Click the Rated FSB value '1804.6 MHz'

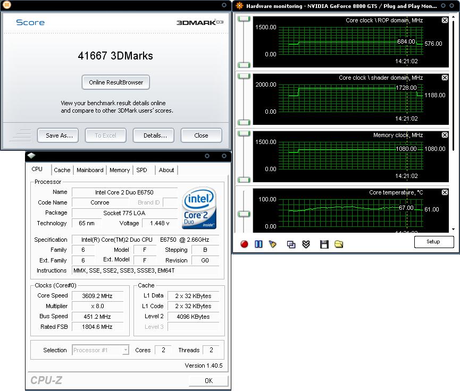(97, 327)
